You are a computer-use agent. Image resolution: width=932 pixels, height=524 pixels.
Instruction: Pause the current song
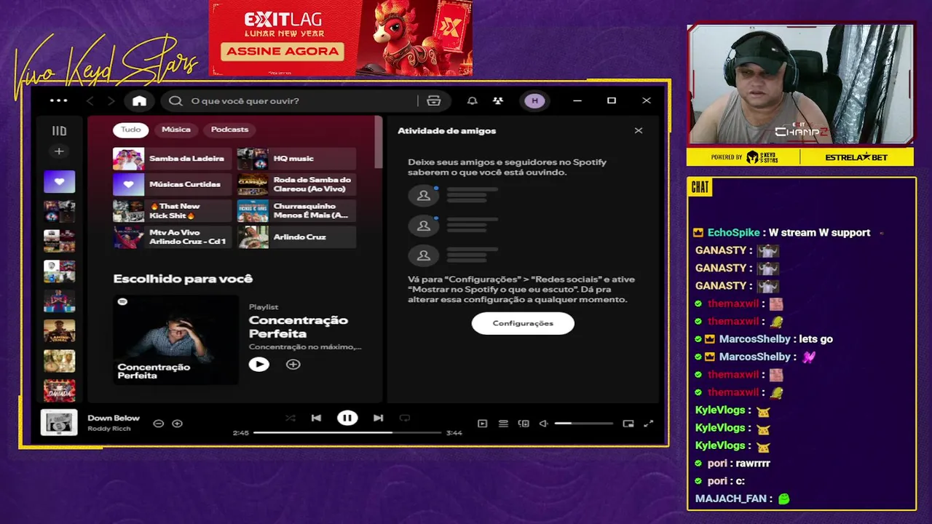[347, 418]
